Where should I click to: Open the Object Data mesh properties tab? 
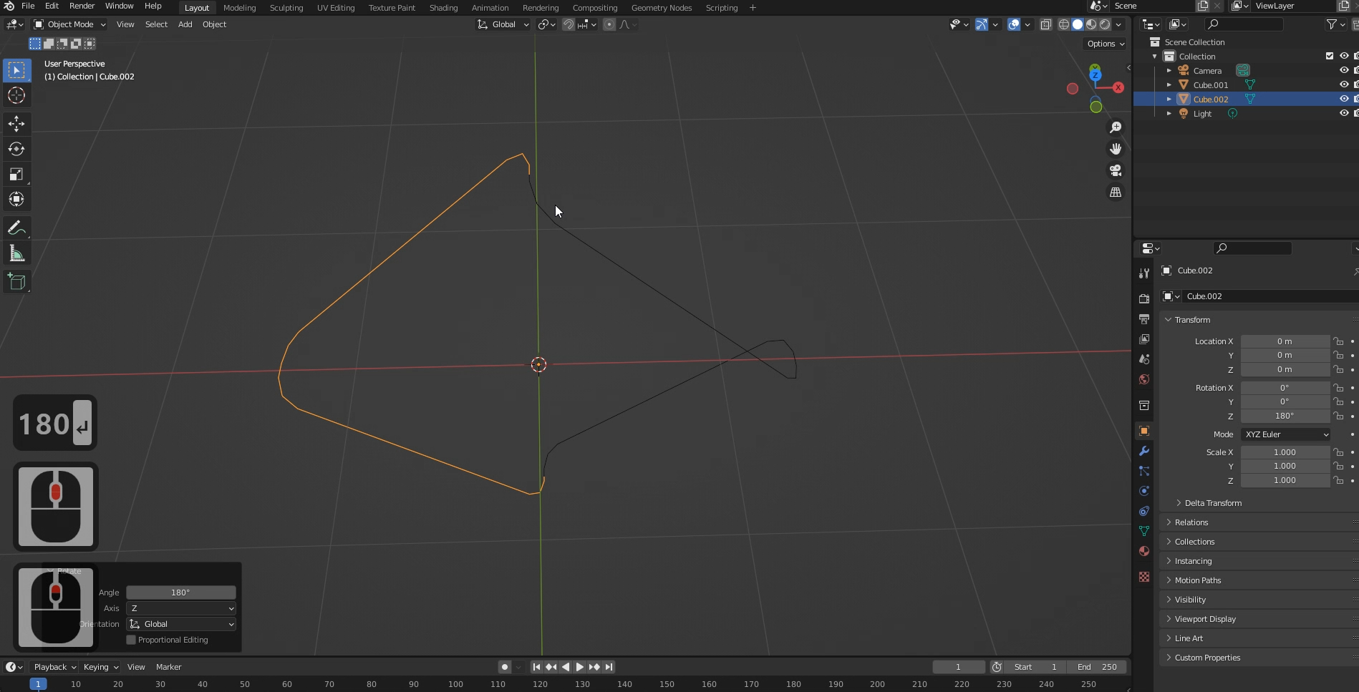point(1144,531)
